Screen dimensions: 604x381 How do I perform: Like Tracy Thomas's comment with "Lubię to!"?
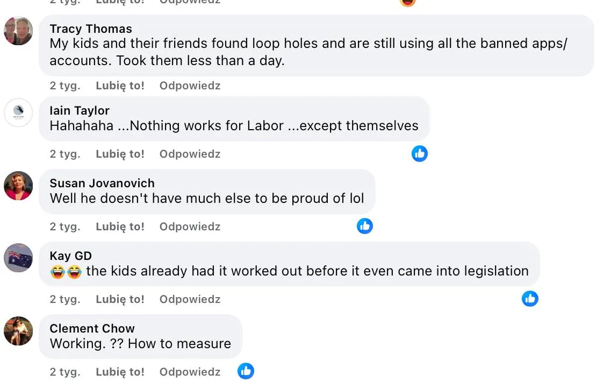click(120, 86)
